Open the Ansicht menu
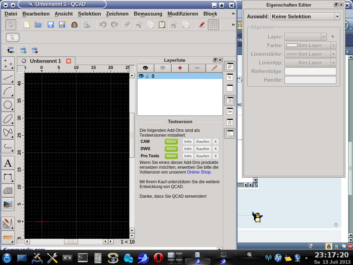 click(64, 14)
